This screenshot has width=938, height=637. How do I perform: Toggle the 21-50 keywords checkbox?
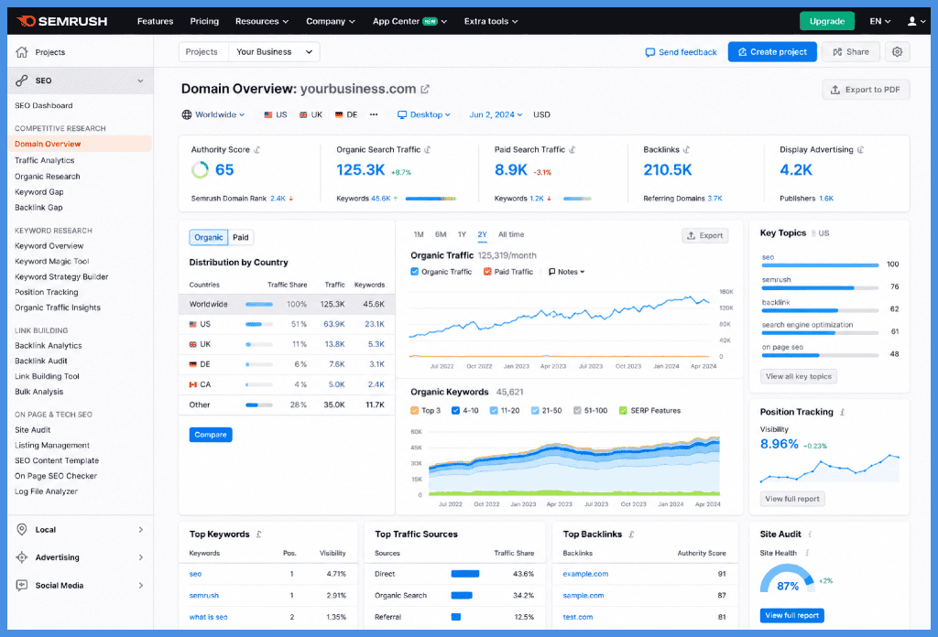point(535,411)
